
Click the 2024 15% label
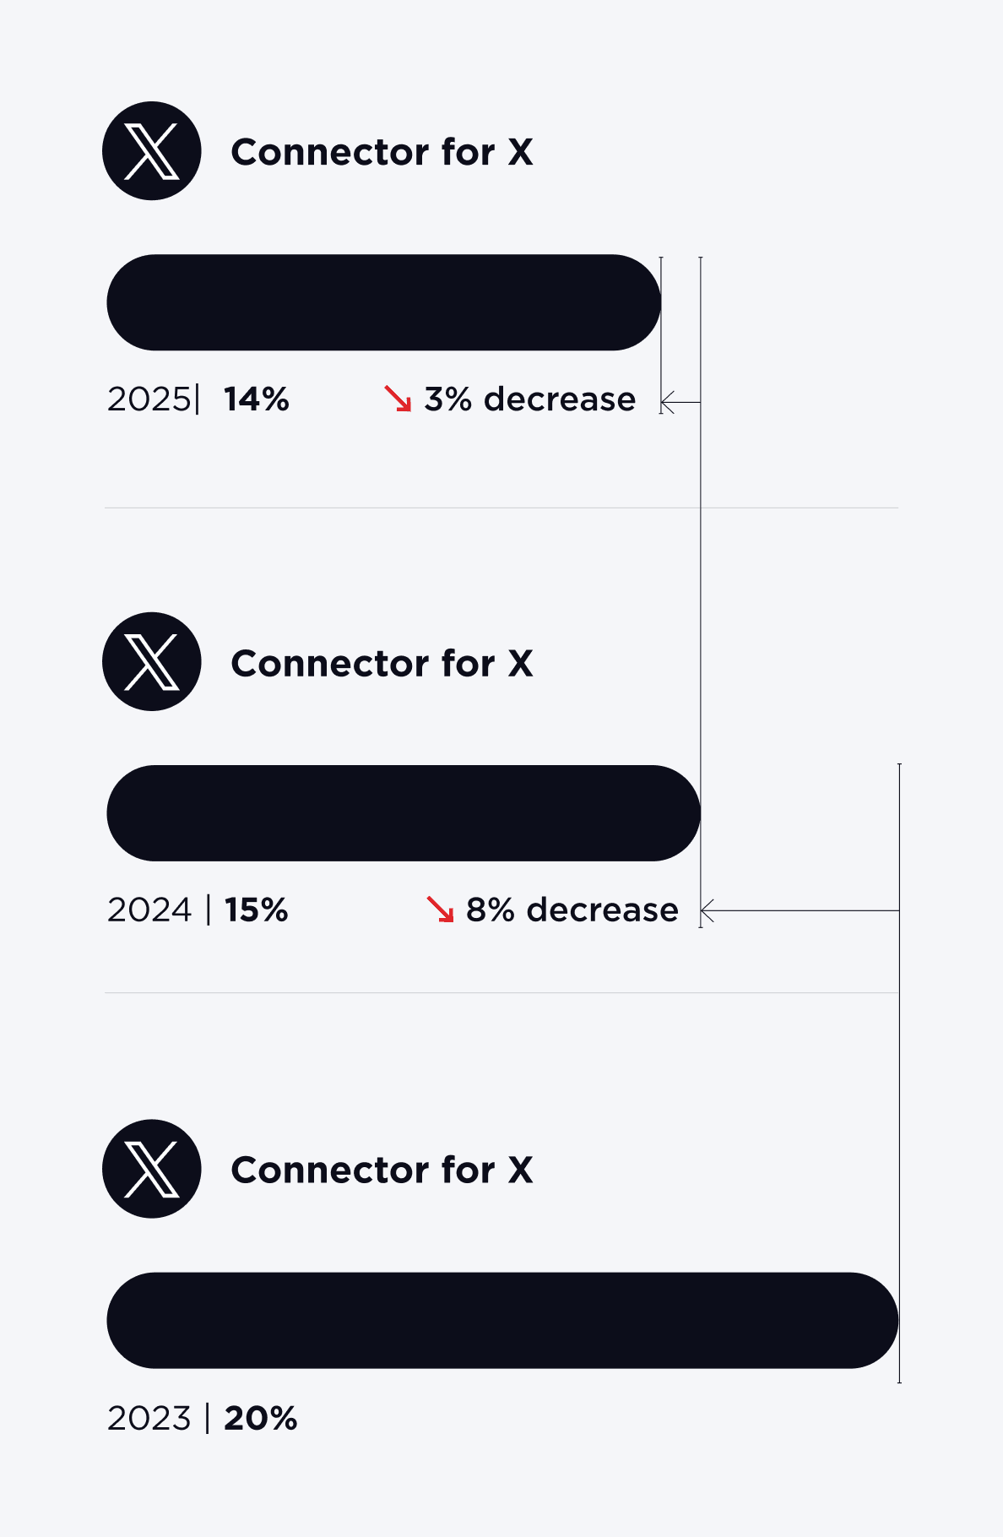pos(198,910)
